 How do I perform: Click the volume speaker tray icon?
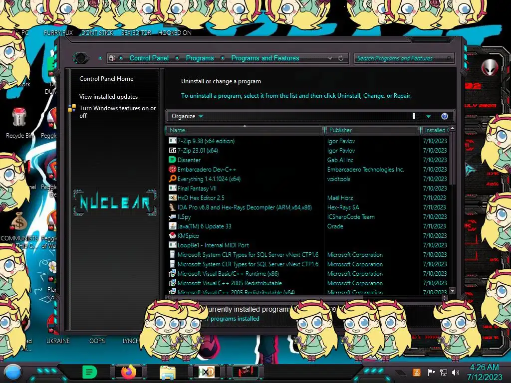456,372
